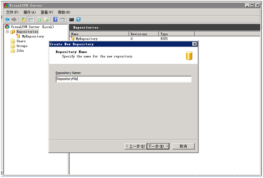This screenshot has height=178, width=263.
Task: Click the 取消 cancel button
Action: (x=183, y=146)
